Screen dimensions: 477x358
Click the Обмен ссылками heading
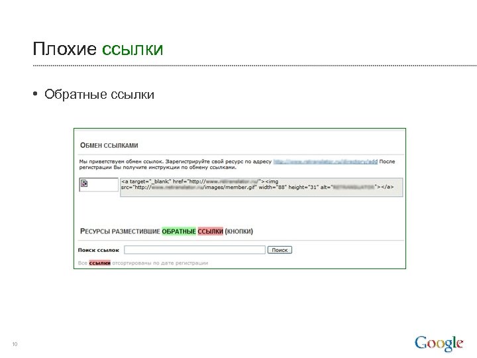[x=109, y=145]
